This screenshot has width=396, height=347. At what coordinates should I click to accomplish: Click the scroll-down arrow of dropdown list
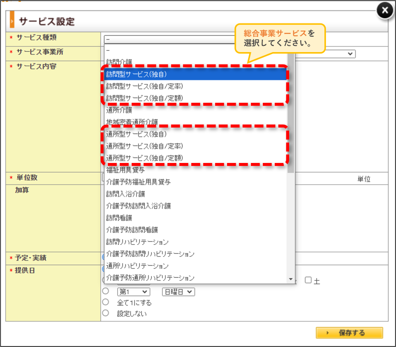[x=291, y=279]
